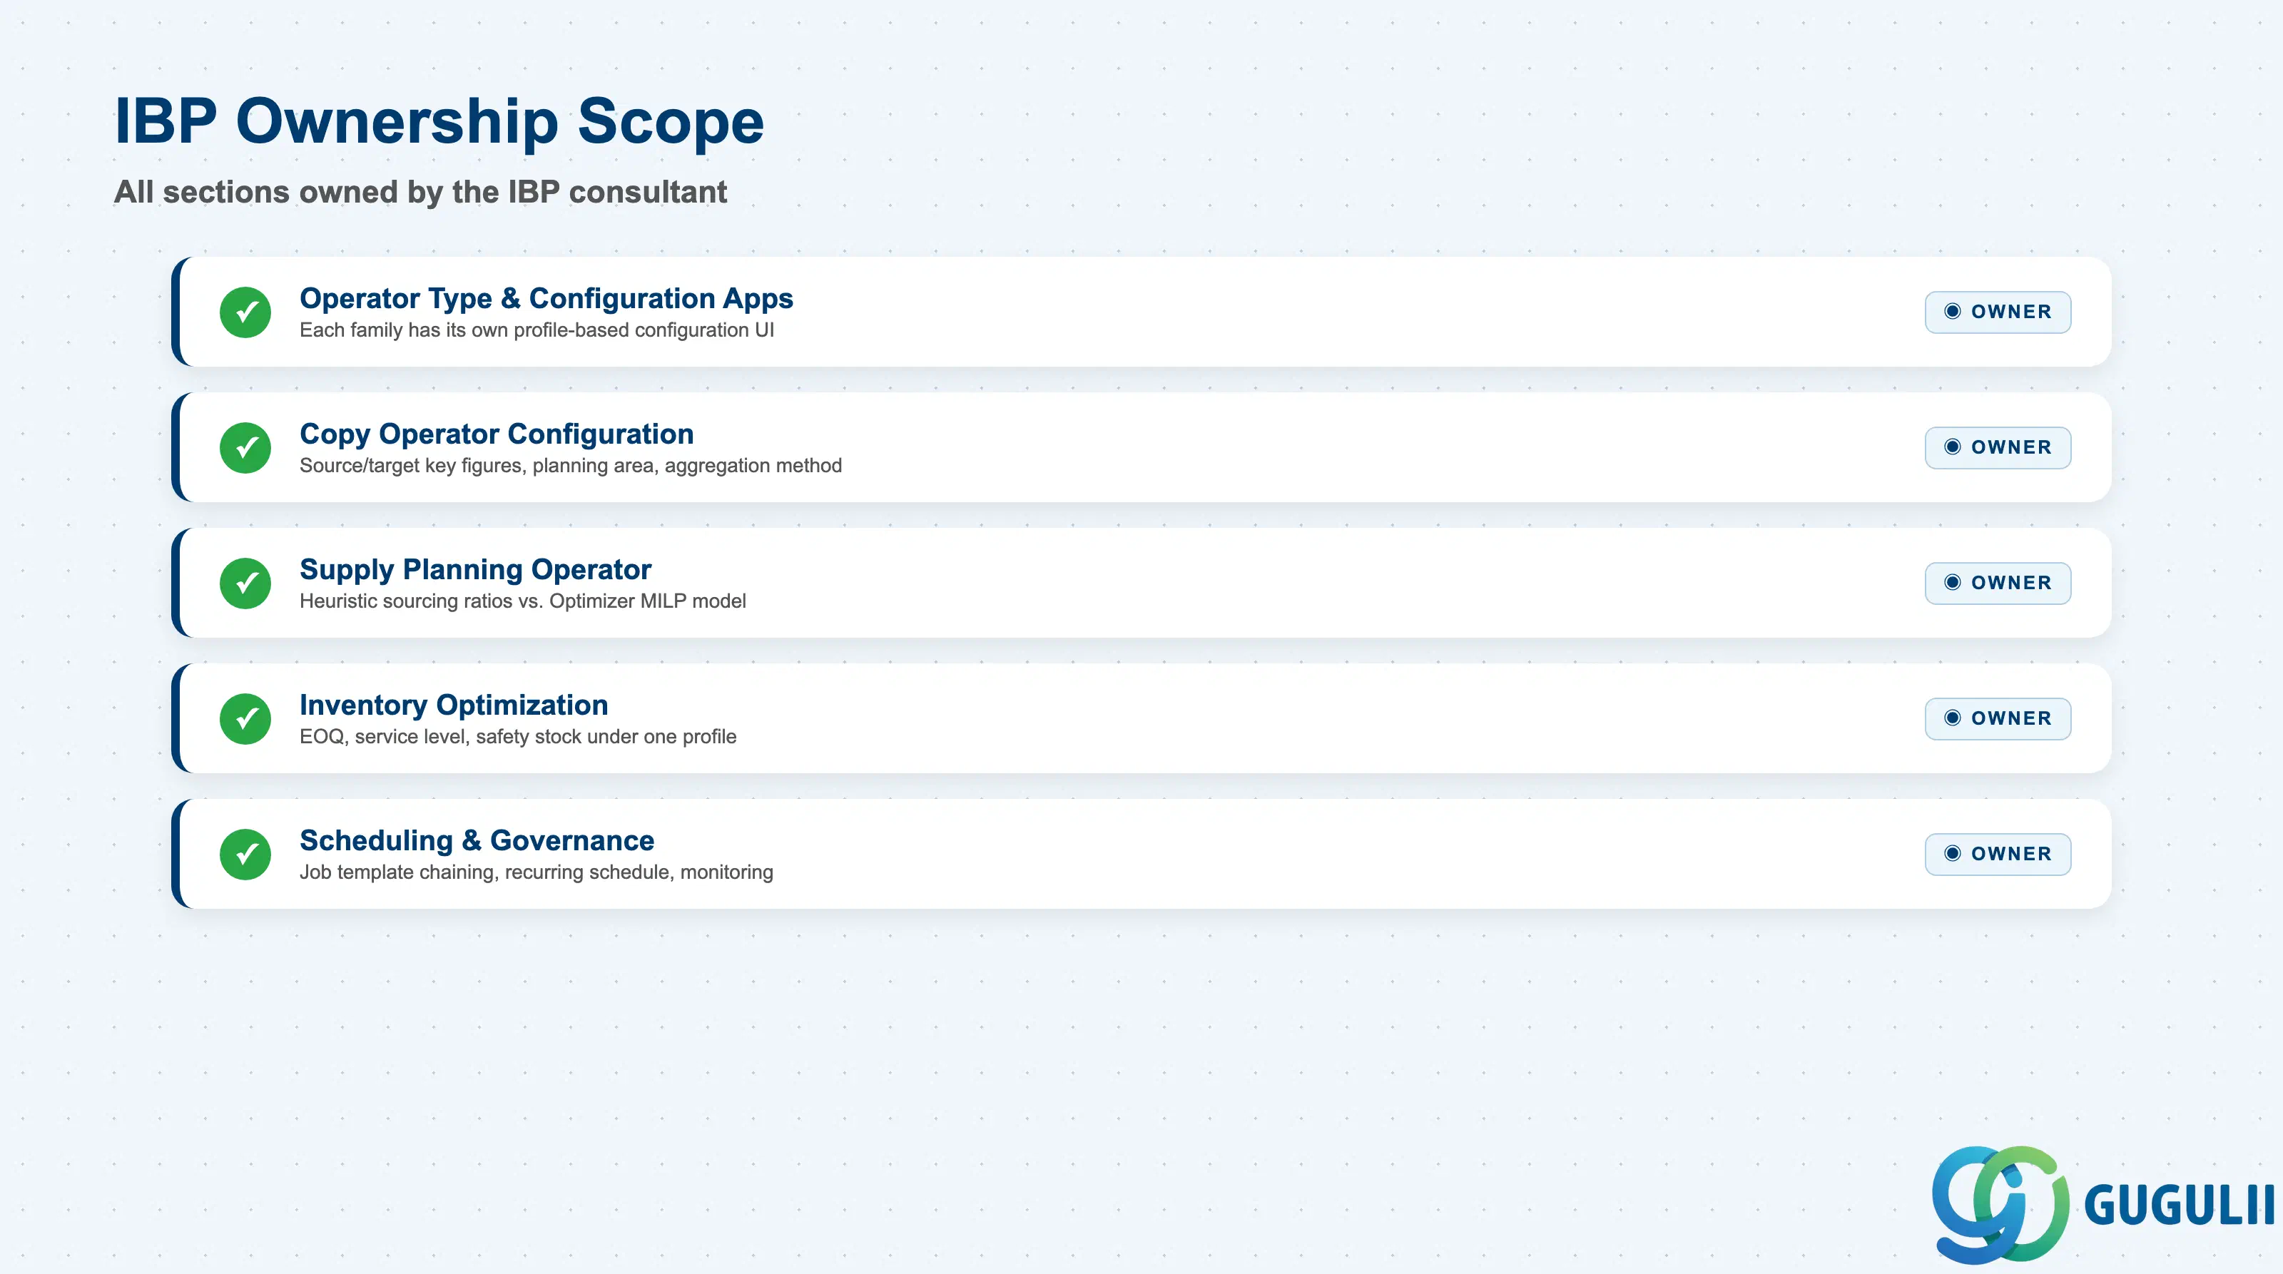Click the IBP Ownership Scope title
Screen dimensions: 2283x1274
(x=439, y=121)
